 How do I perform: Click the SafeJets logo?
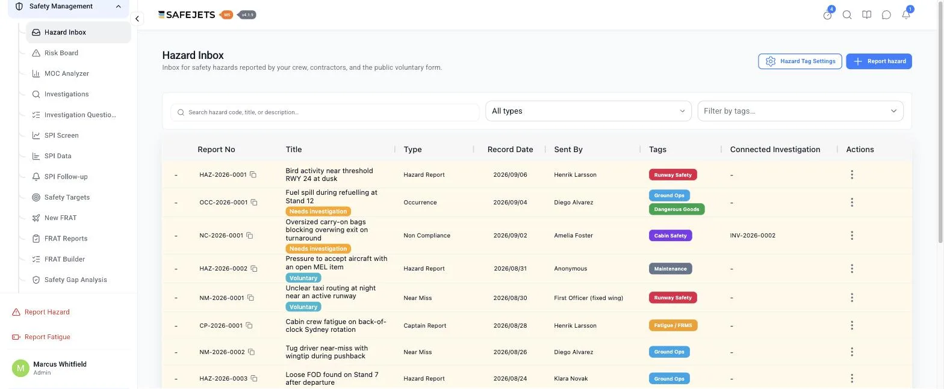(186, 15)
